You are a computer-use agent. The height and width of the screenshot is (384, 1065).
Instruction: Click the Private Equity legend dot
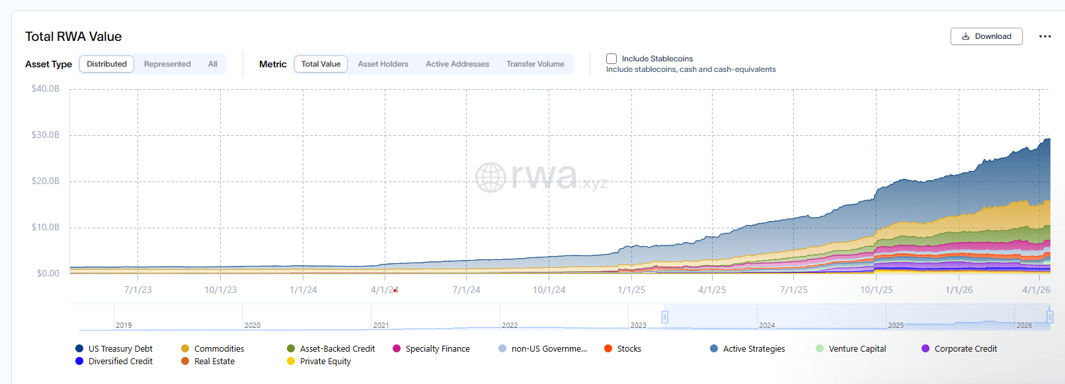tap(291, 361)
